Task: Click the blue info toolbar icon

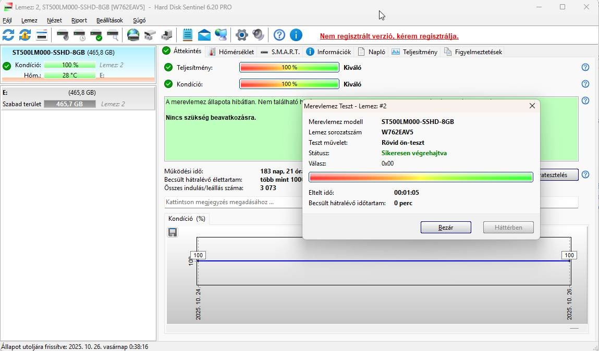Action: click(296, 35)
